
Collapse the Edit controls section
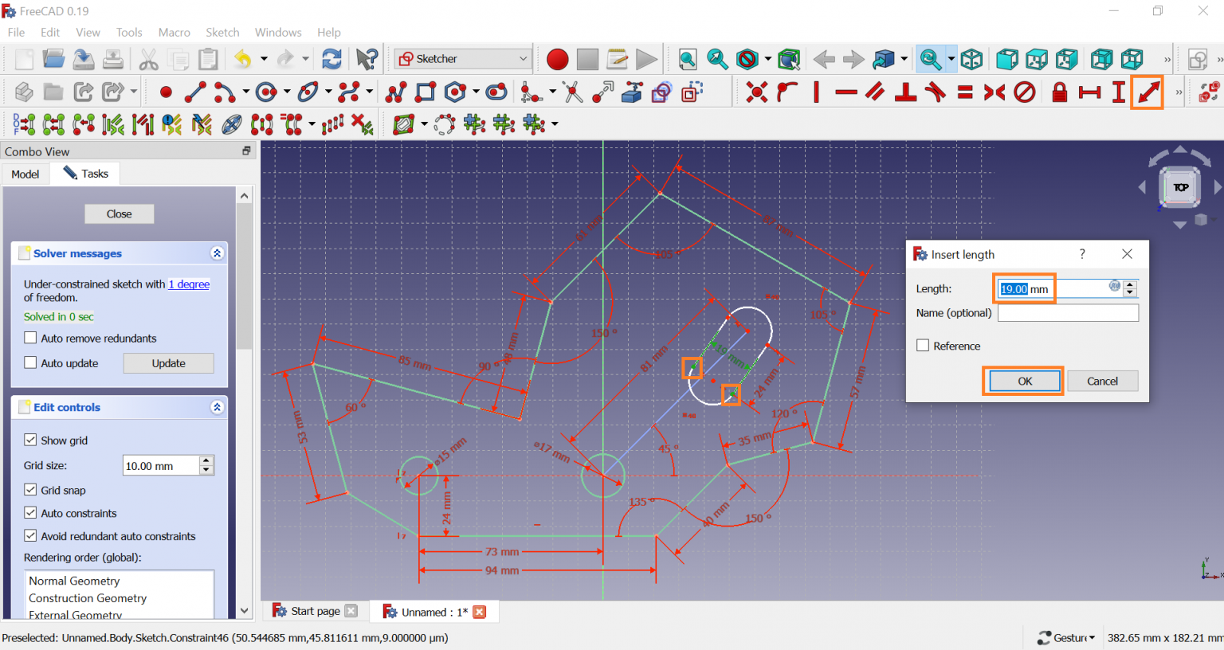pyautogui.click(x=217, y=407)
